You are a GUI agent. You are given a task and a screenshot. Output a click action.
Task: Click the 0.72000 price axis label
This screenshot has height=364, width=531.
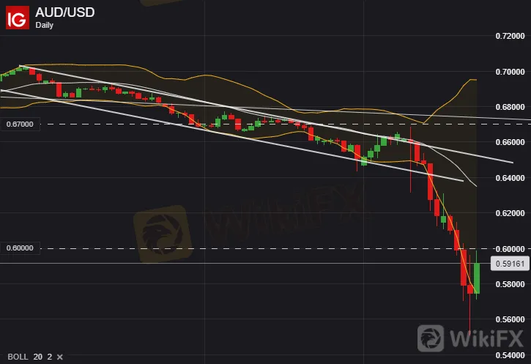[510, 36]
